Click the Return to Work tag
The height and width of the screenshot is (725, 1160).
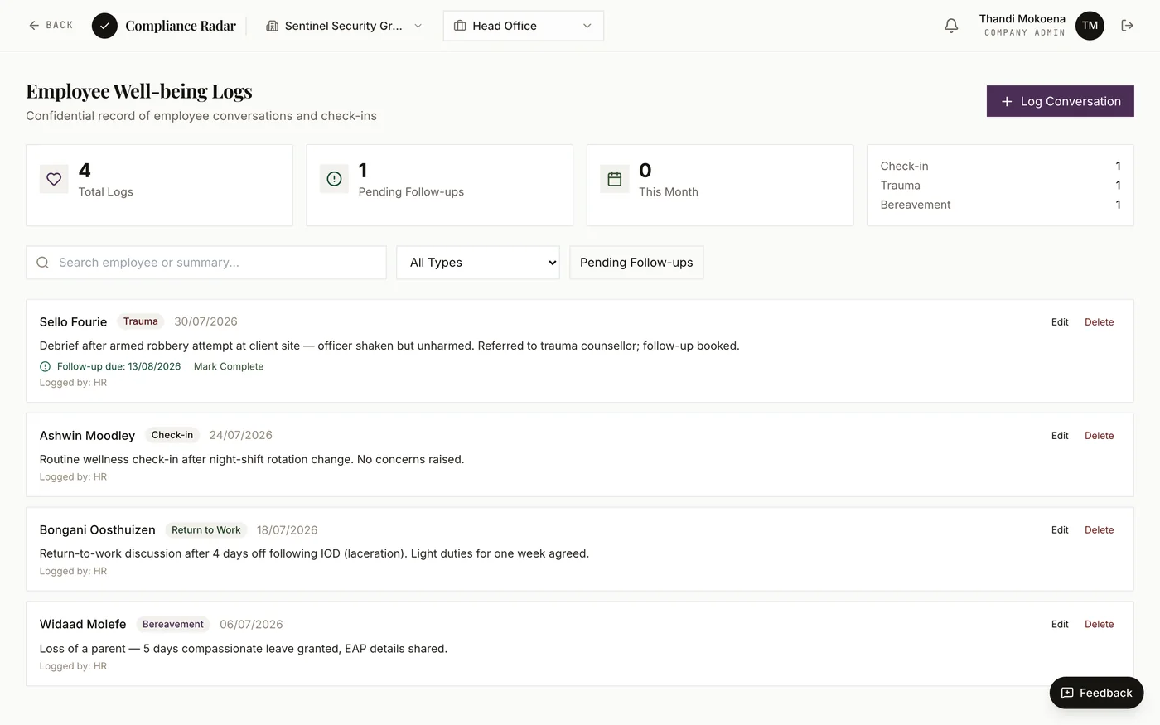pos(206,530)
